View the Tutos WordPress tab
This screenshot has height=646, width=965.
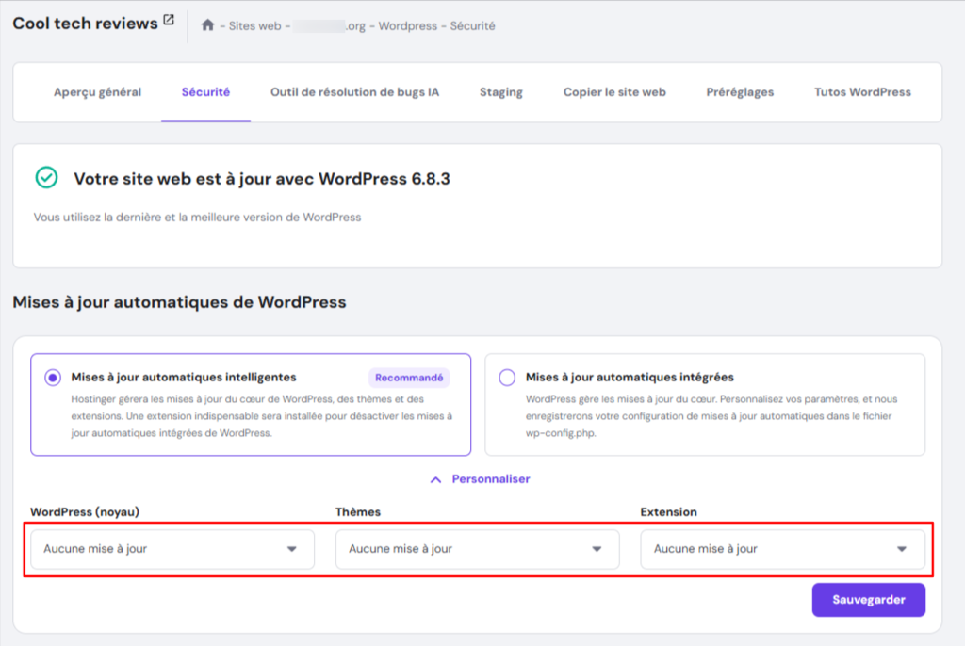click(x=863, y=93)
